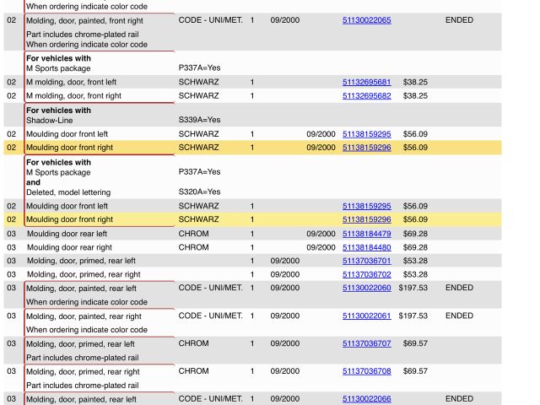Click the 'Moulding door rear left' row text
This screenshot has height=405, width=540.
pyautogui.click(x=67, y=234)
